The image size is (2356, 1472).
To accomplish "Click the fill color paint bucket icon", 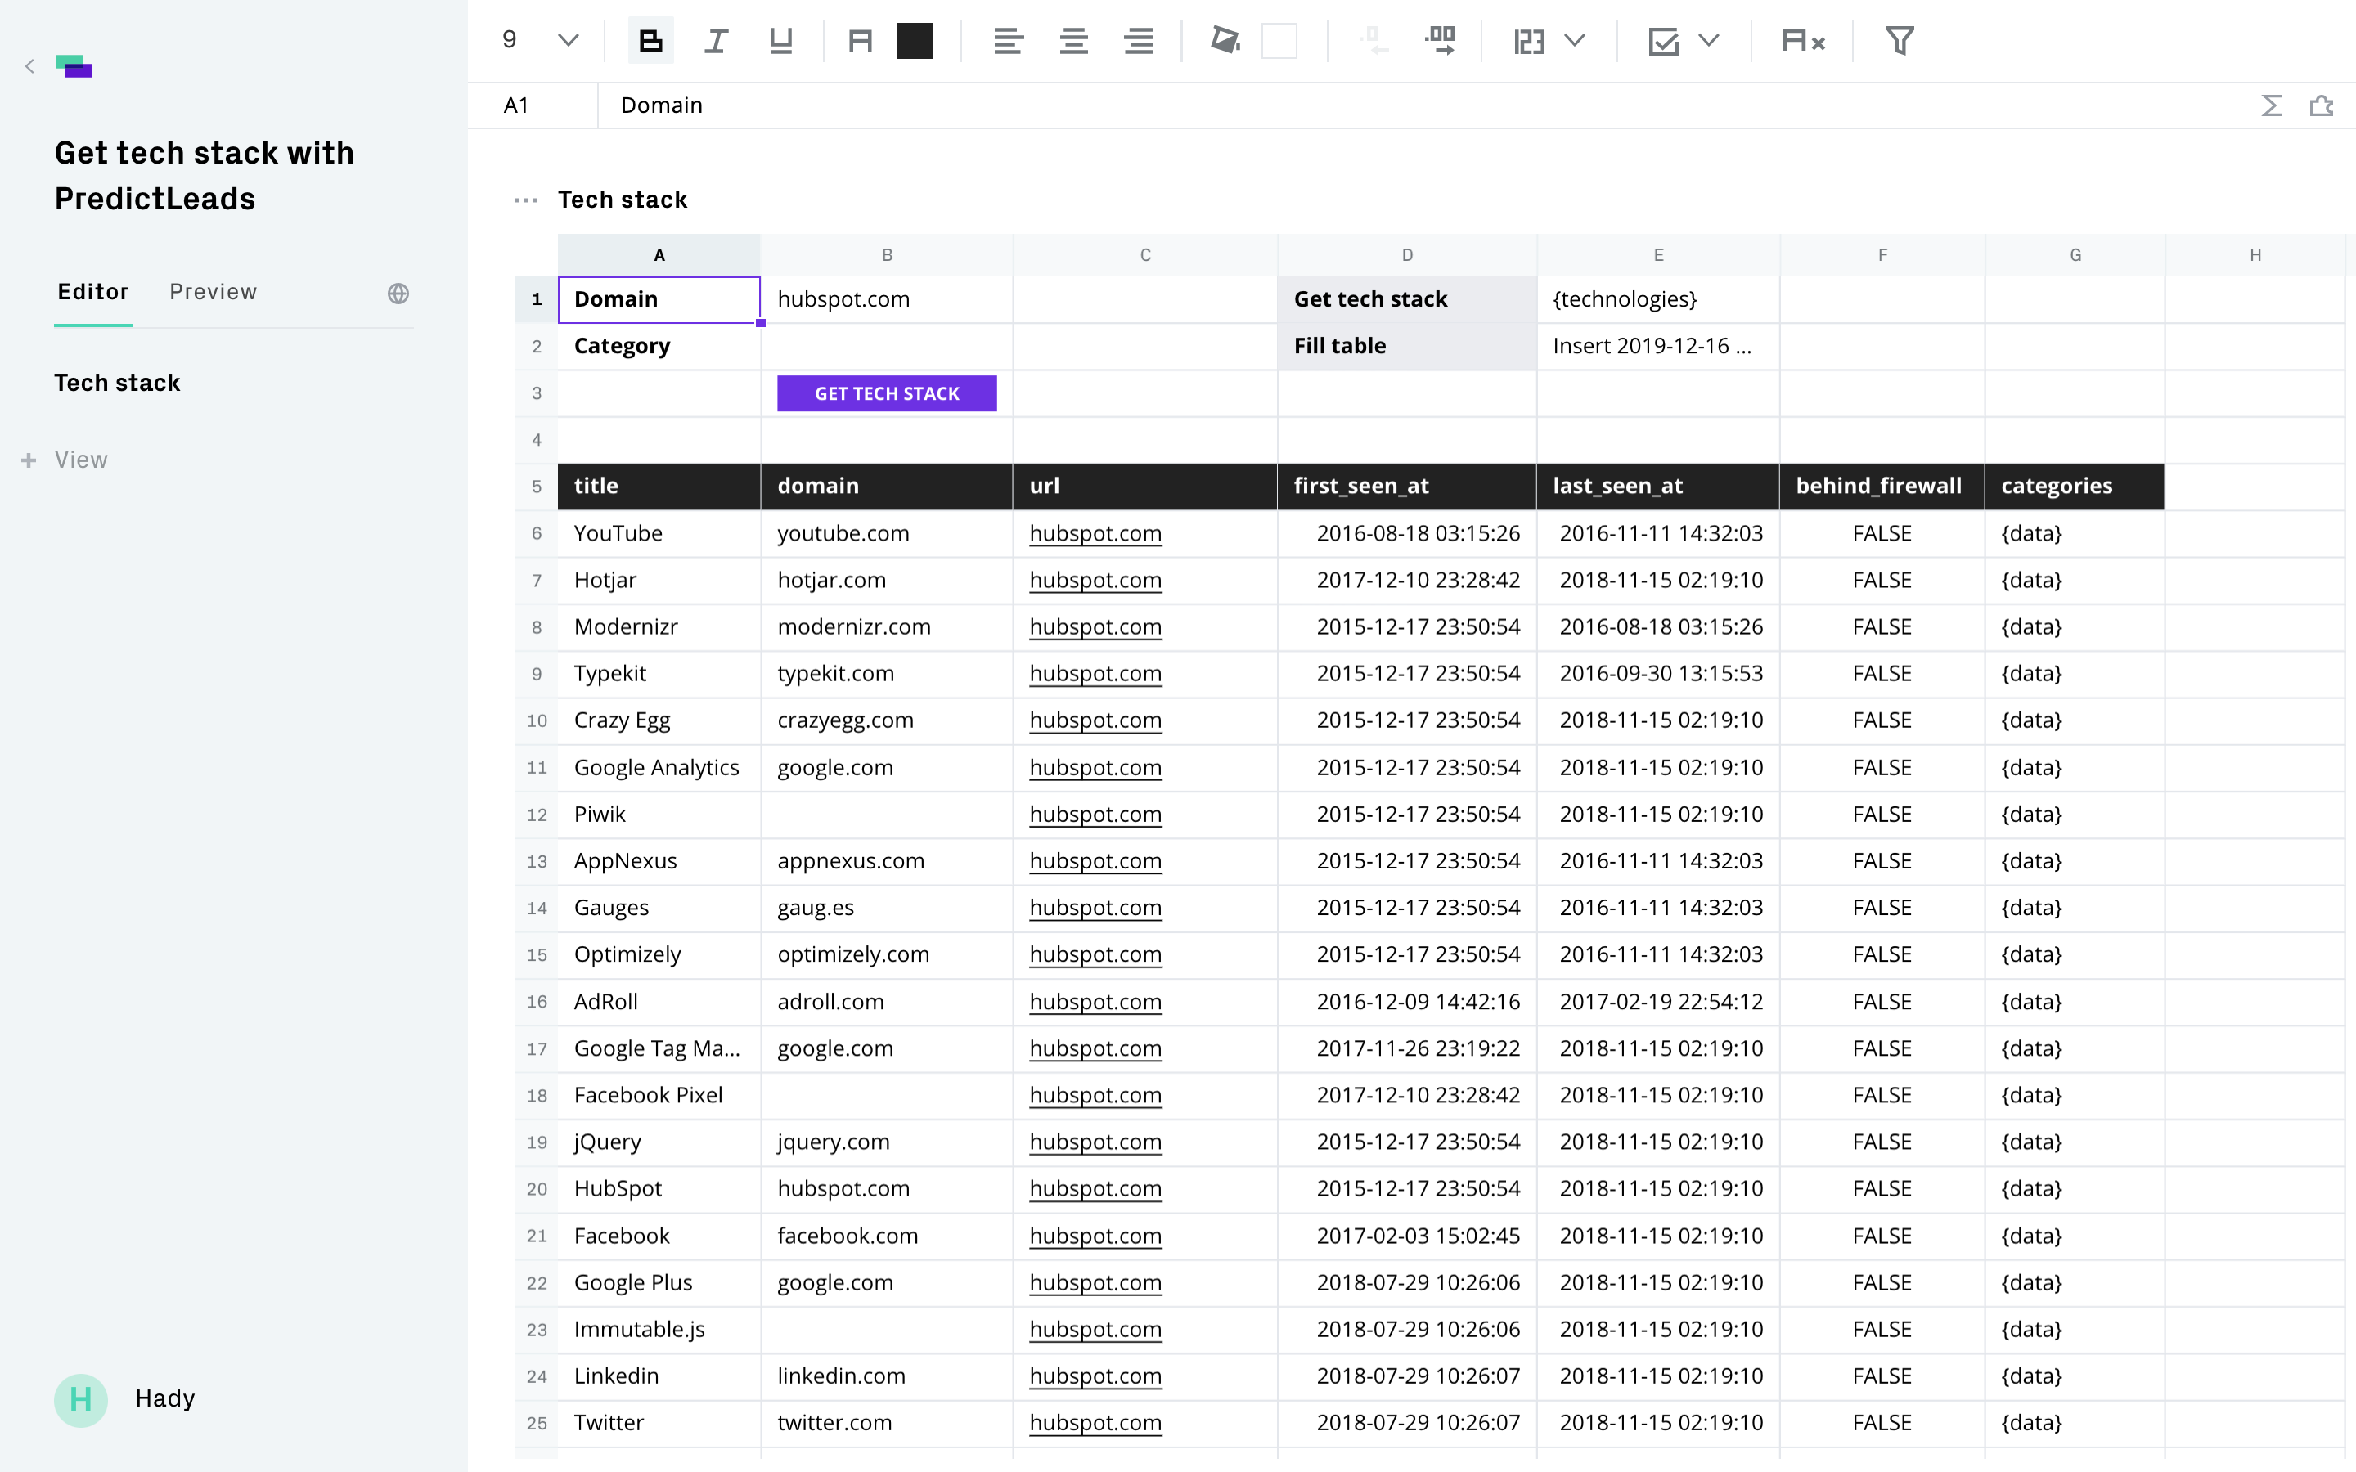I will click(x=1225, y=41).
